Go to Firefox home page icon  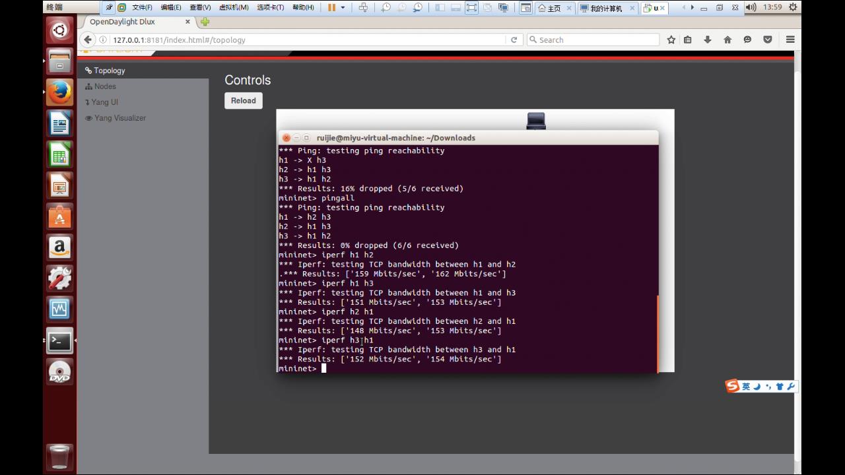coord(727,40)
